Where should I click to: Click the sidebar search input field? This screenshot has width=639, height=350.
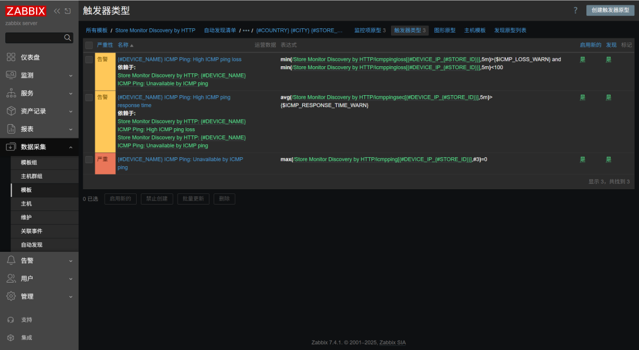tap(35, 38)
